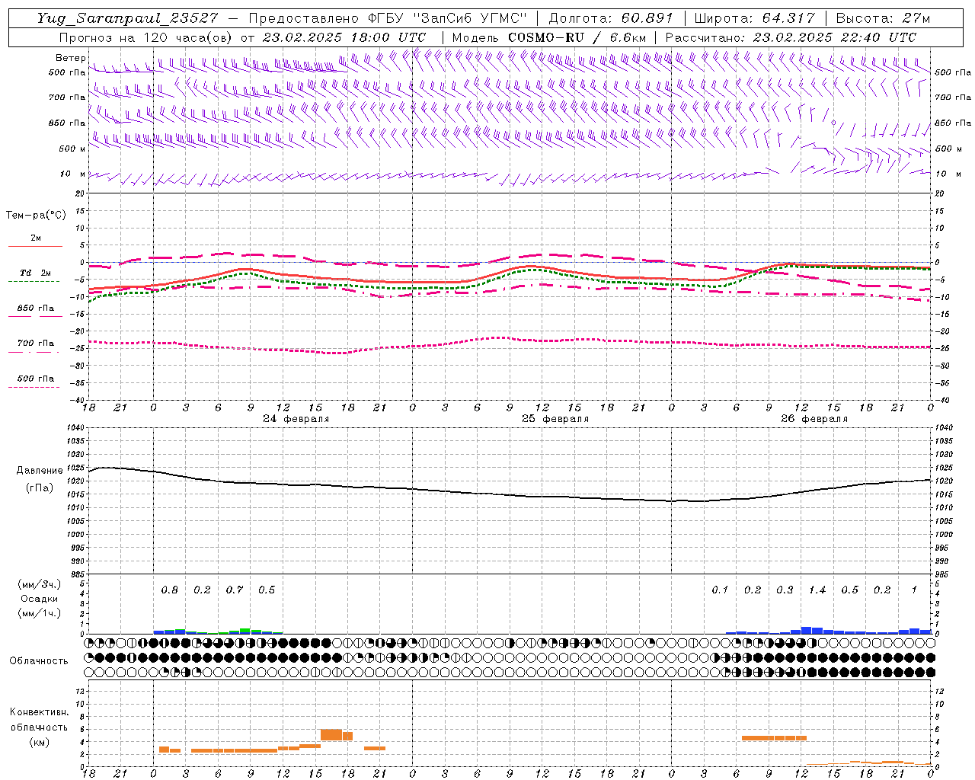
Task: Click the (км) unit label of convective cloud
Action: click(x=39, y=742)
